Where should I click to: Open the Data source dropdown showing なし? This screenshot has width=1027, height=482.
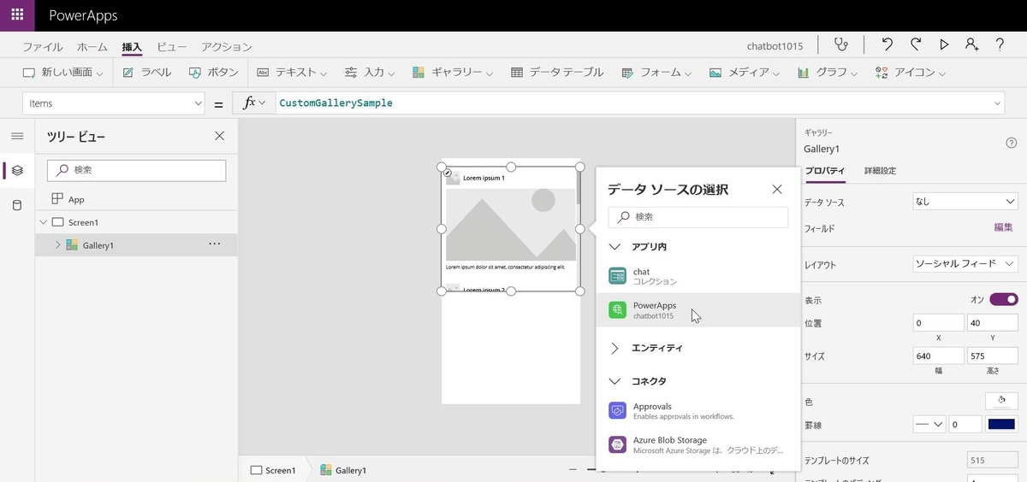(965, 202)
